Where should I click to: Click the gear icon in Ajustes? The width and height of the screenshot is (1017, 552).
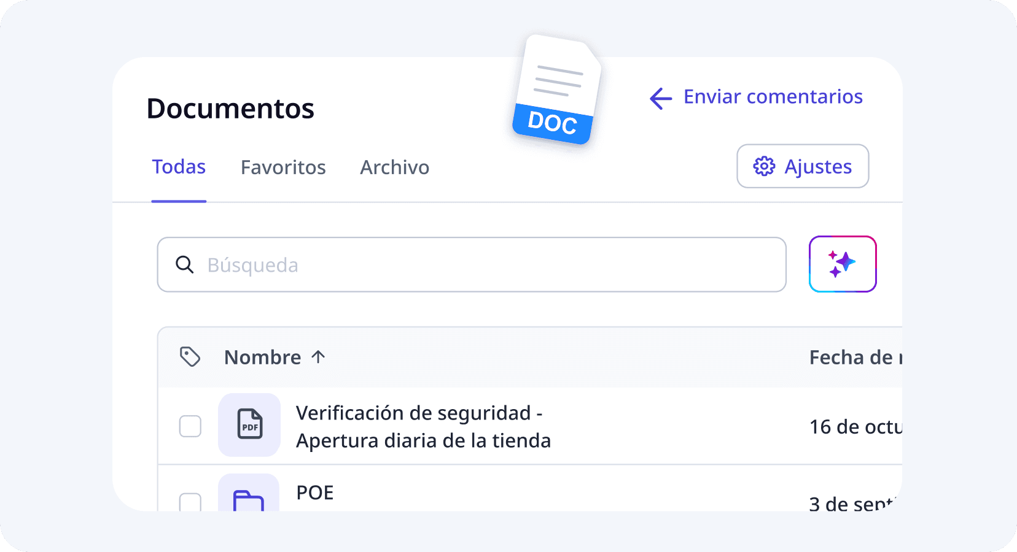point(764,166)
